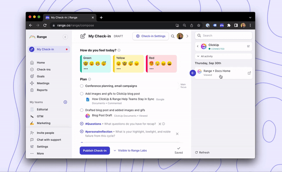Open the tab search dropdown arrow

tap(250, 18)
